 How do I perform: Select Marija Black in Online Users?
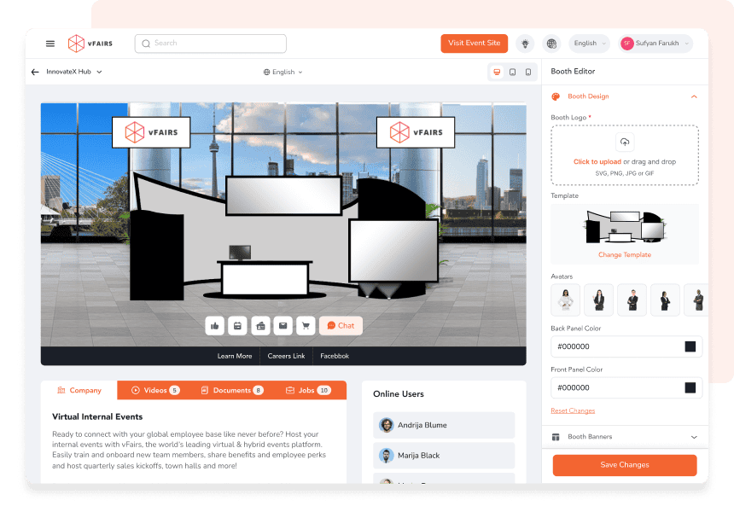(x=444, y=456)
